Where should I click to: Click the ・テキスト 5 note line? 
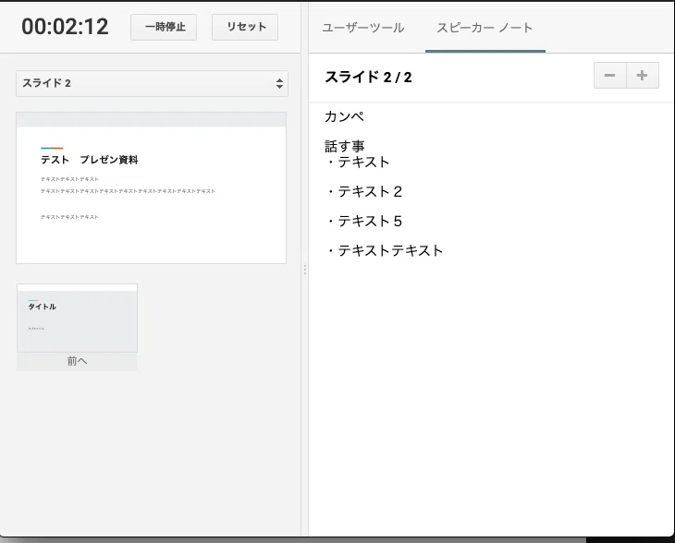363,221
